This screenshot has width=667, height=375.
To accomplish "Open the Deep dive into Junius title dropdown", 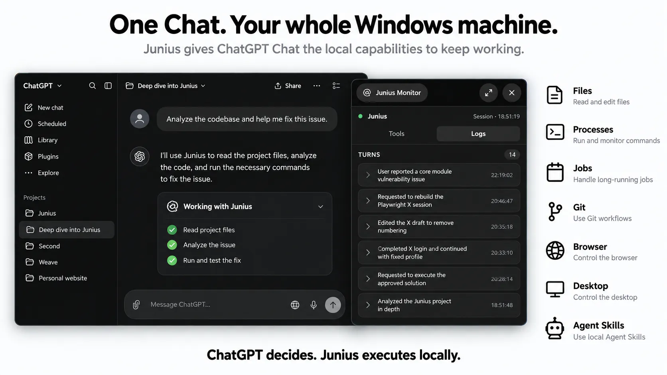I will pos(166,86).
